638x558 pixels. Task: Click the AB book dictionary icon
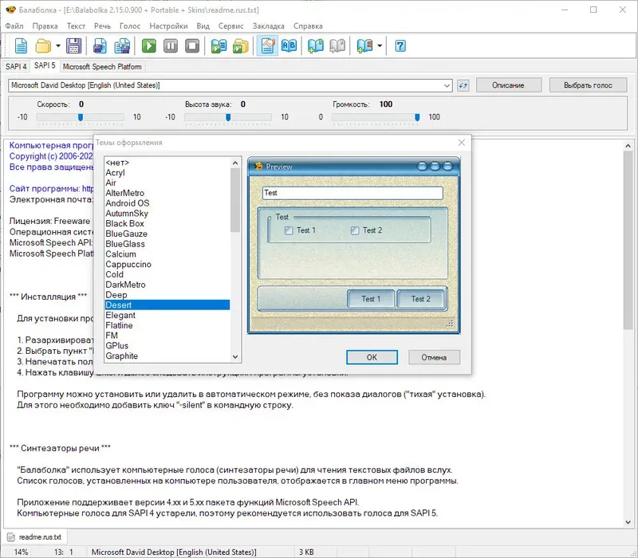[289, 45]
